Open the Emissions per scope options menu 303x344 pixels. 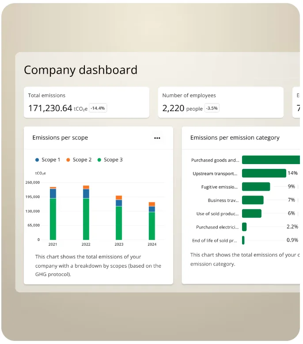tap(157, 138)
